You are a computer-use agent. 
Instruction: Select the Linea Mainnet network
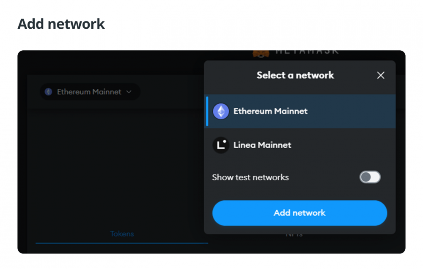pos(300,145)
